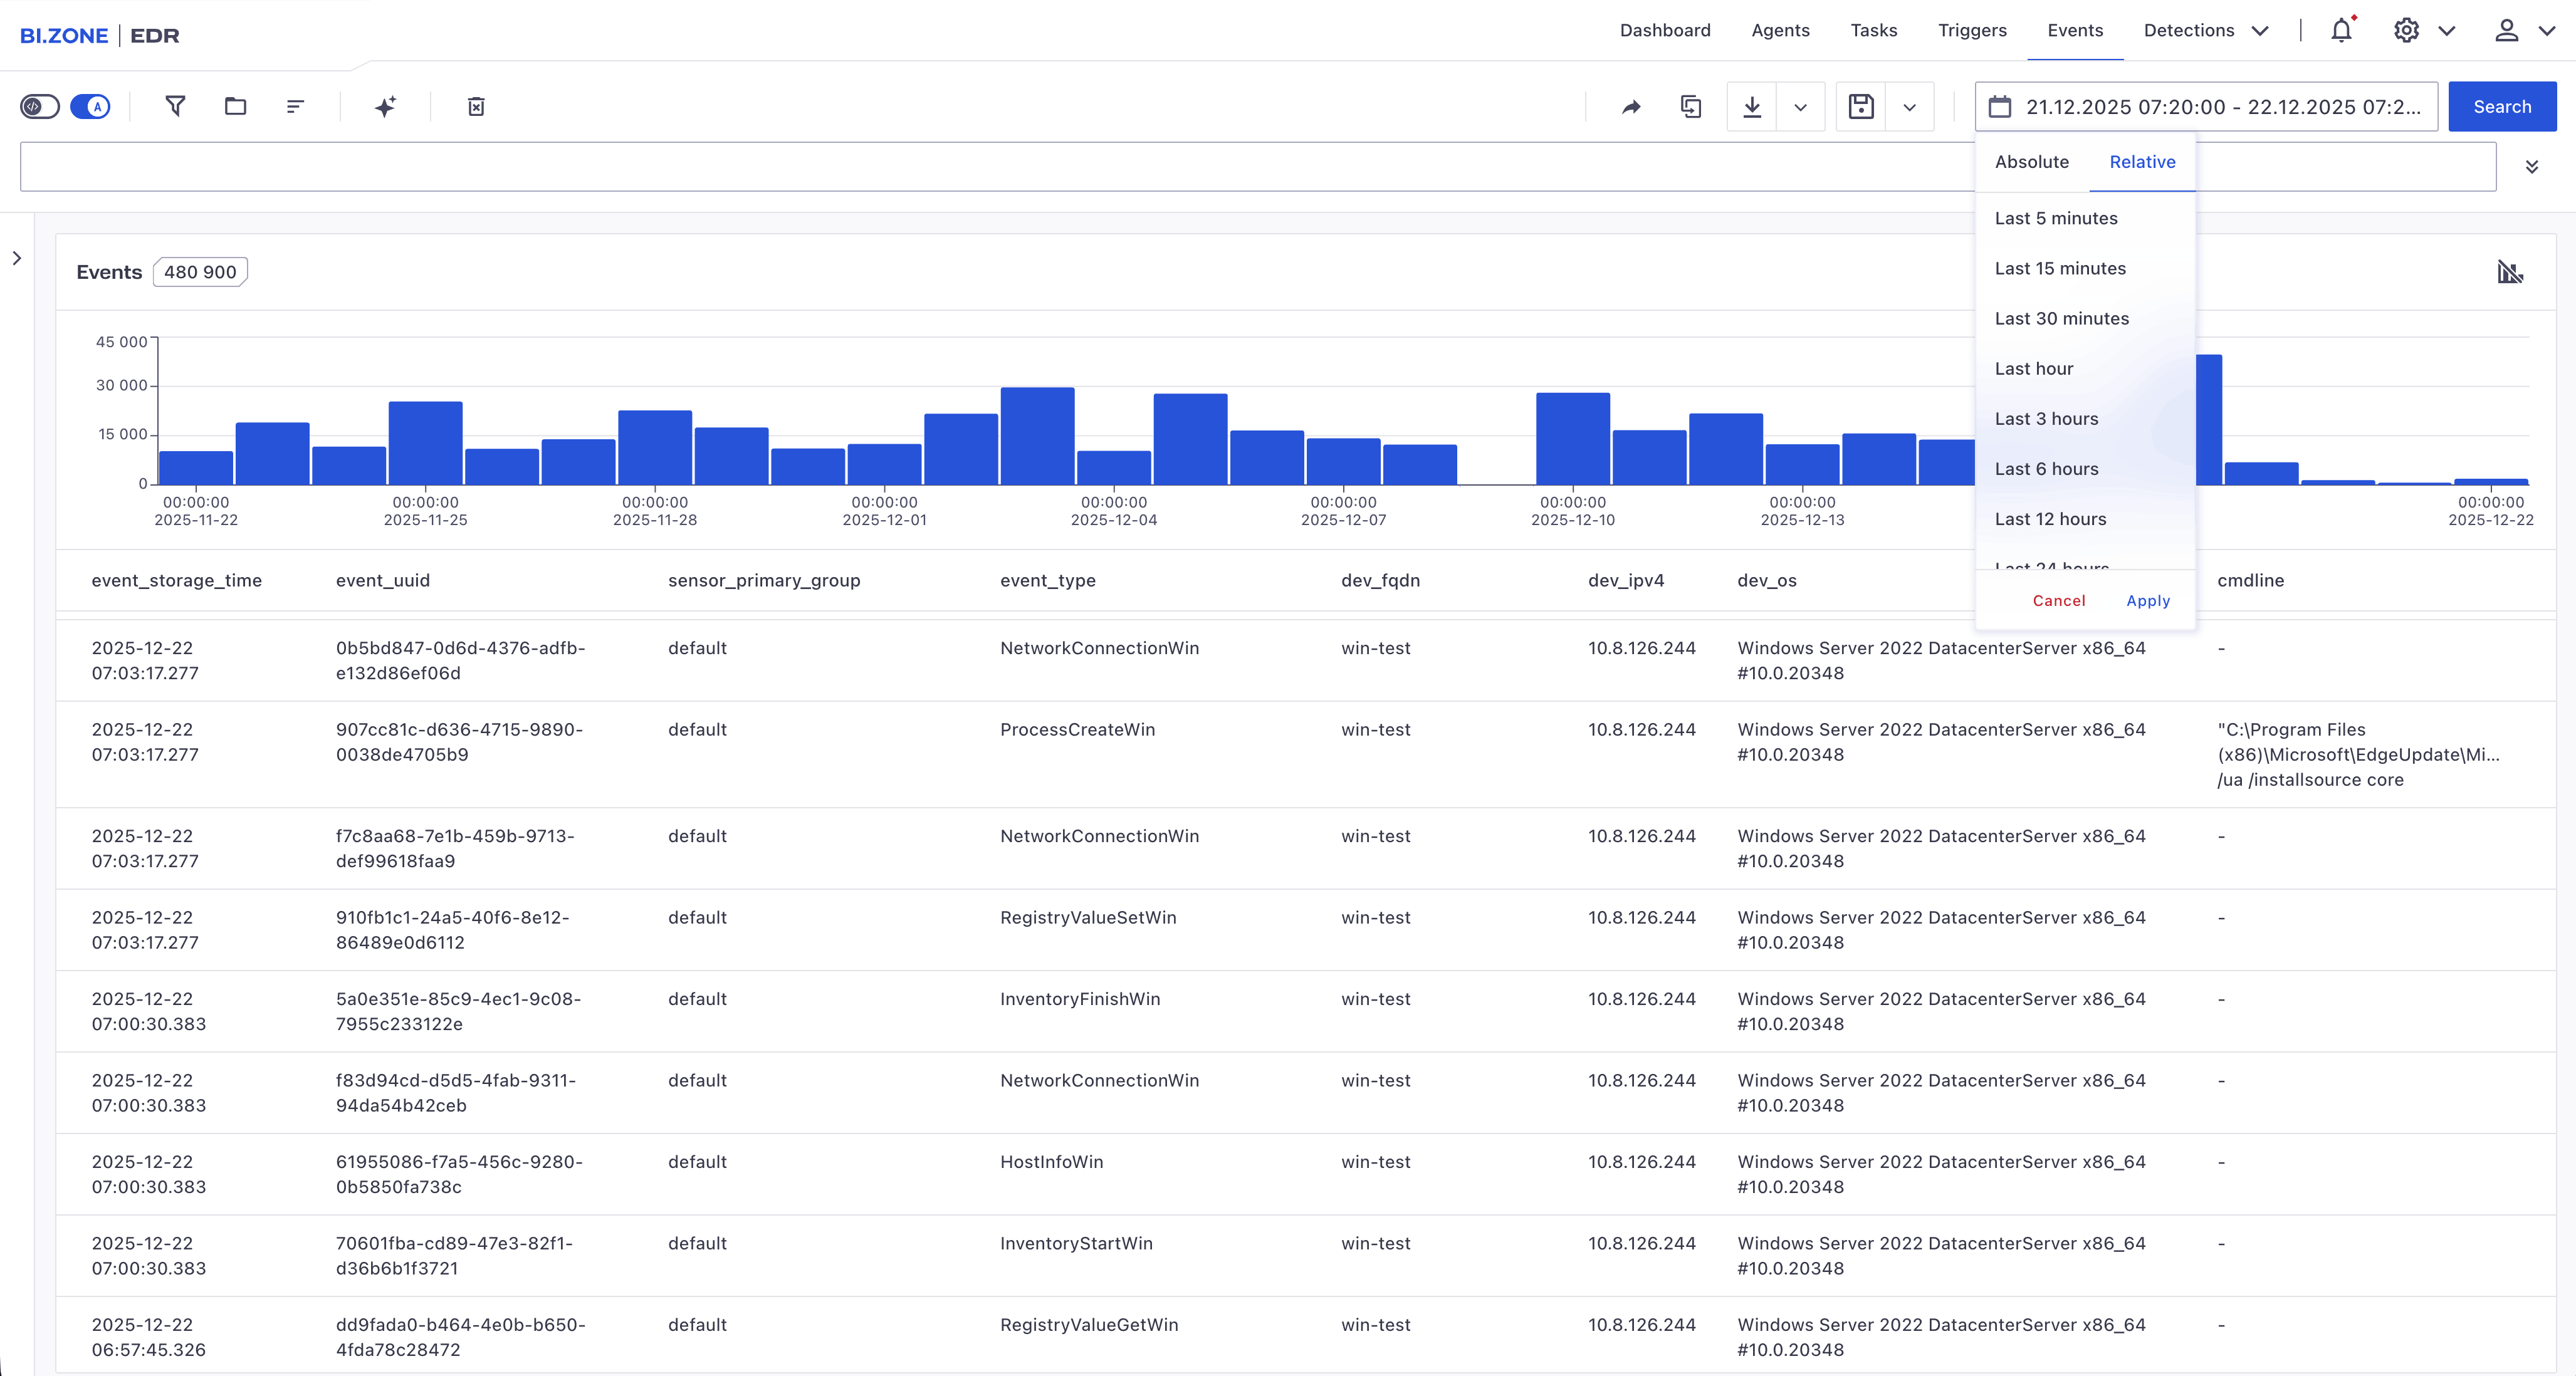
Task: Switch to the Triggers tab
Action: tap(1973, 31)
